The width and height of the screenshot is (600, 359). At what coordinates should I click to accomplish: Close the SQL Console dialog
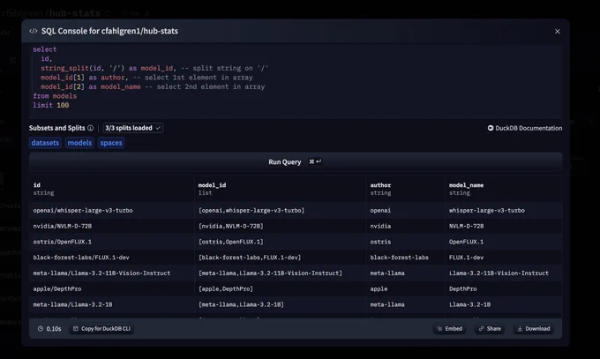pyautogui.click(x=557, y=32)
